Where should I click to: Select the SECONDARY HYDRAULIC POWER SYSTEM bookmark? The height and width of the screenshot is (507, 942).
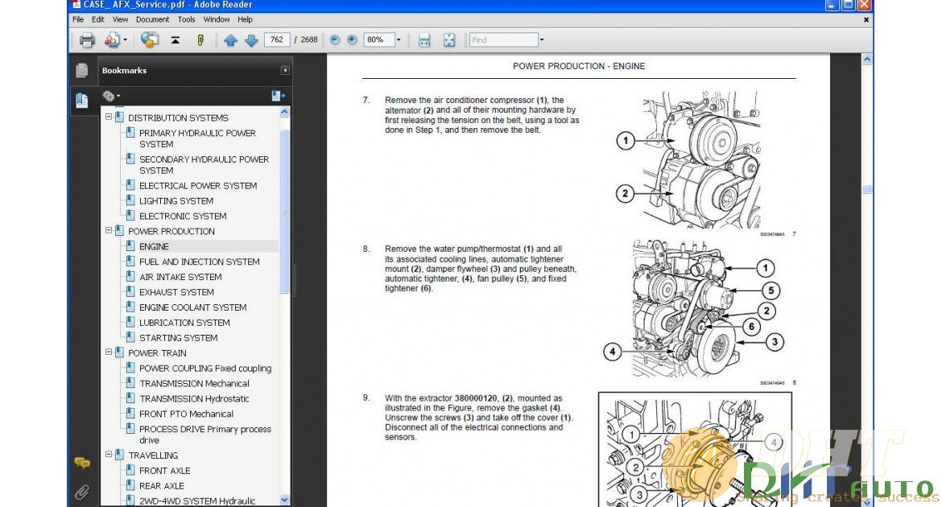(205, 165)
